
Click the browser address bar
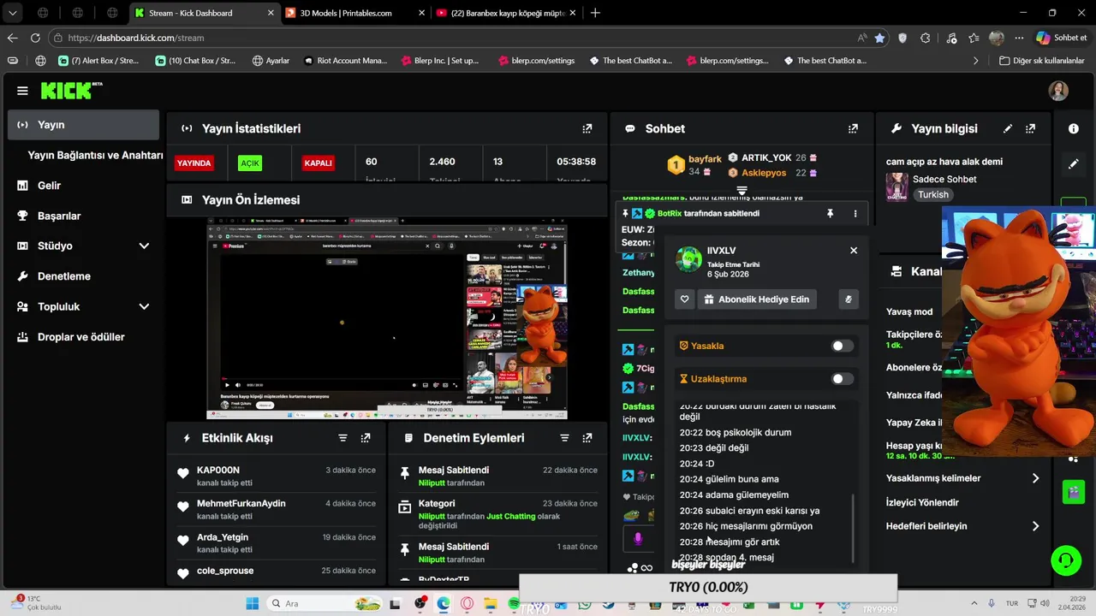[454, 38]
